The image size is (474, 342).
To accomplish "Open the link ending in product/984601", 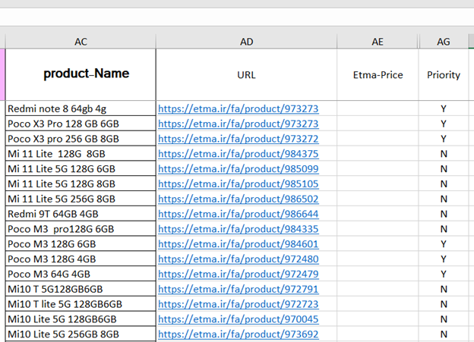I will [239, 244].
